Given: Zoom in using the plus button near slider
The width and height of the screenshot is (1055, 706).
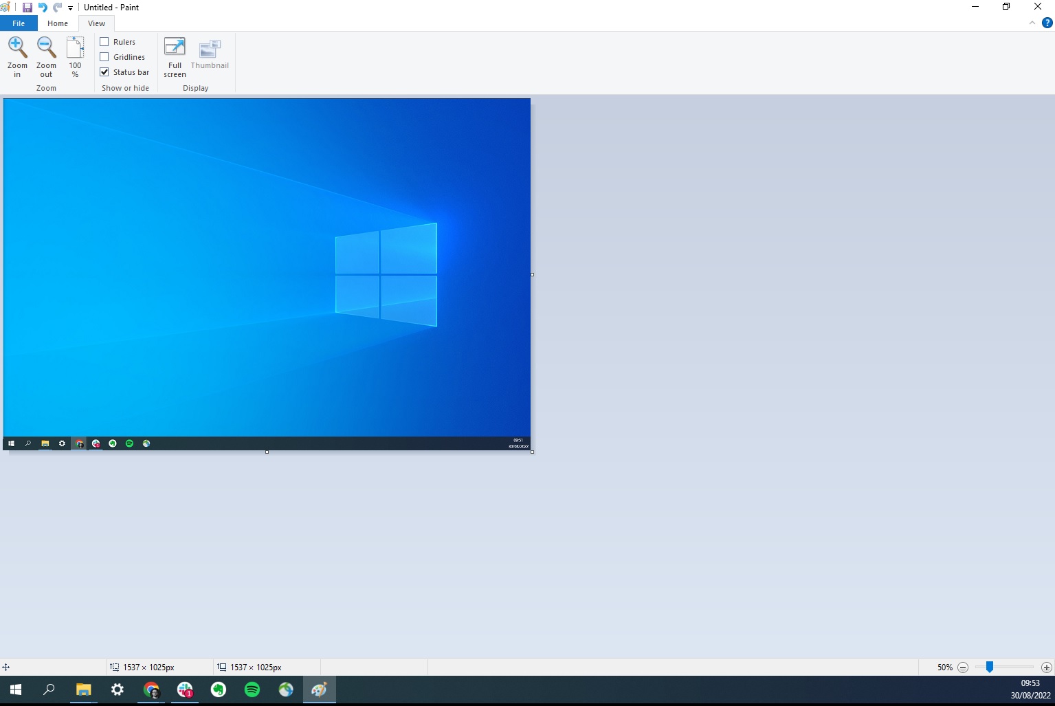Looking at the screenshot, I should pos(1046,667).
